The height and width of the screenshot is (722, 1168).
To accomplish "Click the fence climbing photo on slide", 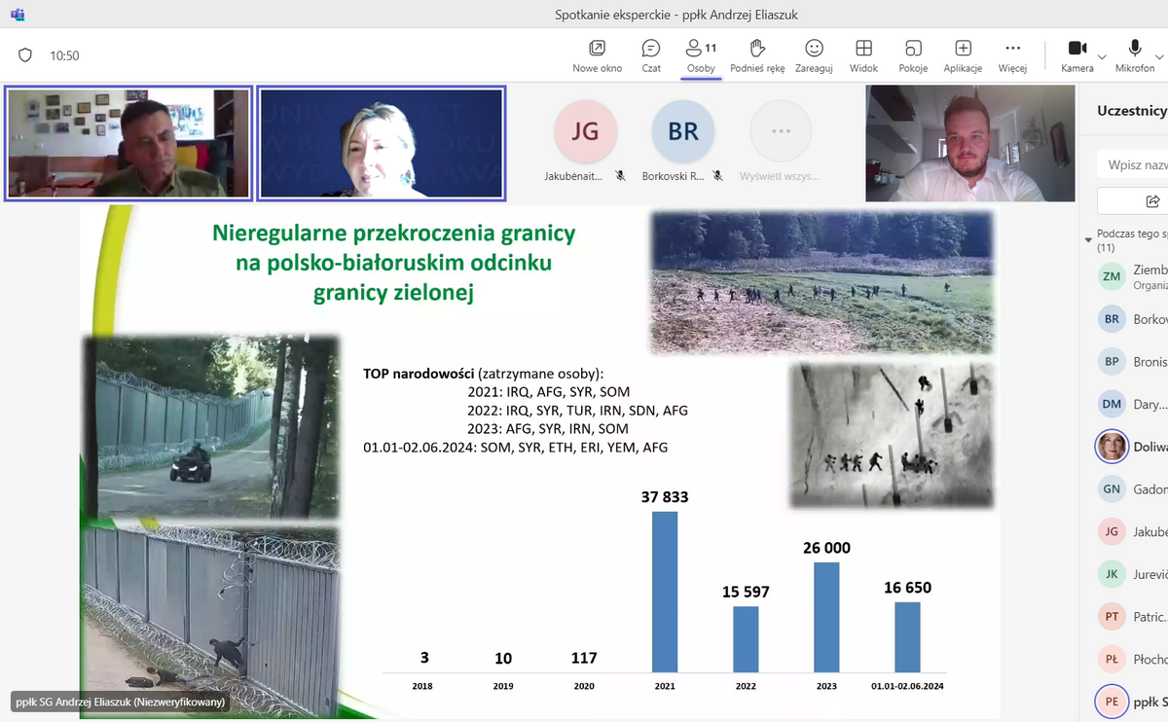I will click(211, 621).
